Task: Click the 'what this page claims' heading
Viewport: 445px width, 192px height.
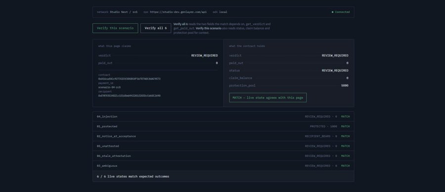Action: point(114,46)
